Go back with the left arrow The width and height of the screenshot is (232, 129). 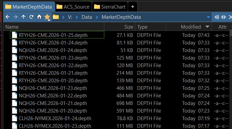click(8, 17)
